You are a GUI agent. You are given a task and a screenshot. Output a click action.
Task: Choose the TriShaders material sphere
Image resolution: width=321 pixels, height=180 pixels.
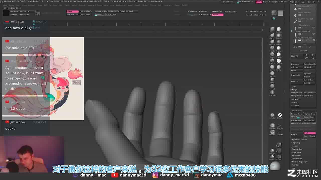(x=279, y=48)
